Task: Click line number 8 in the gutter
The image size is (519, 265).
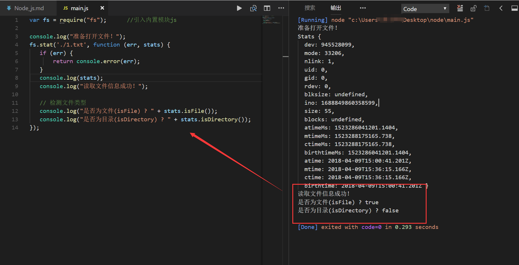Action: tap(17, 78)
